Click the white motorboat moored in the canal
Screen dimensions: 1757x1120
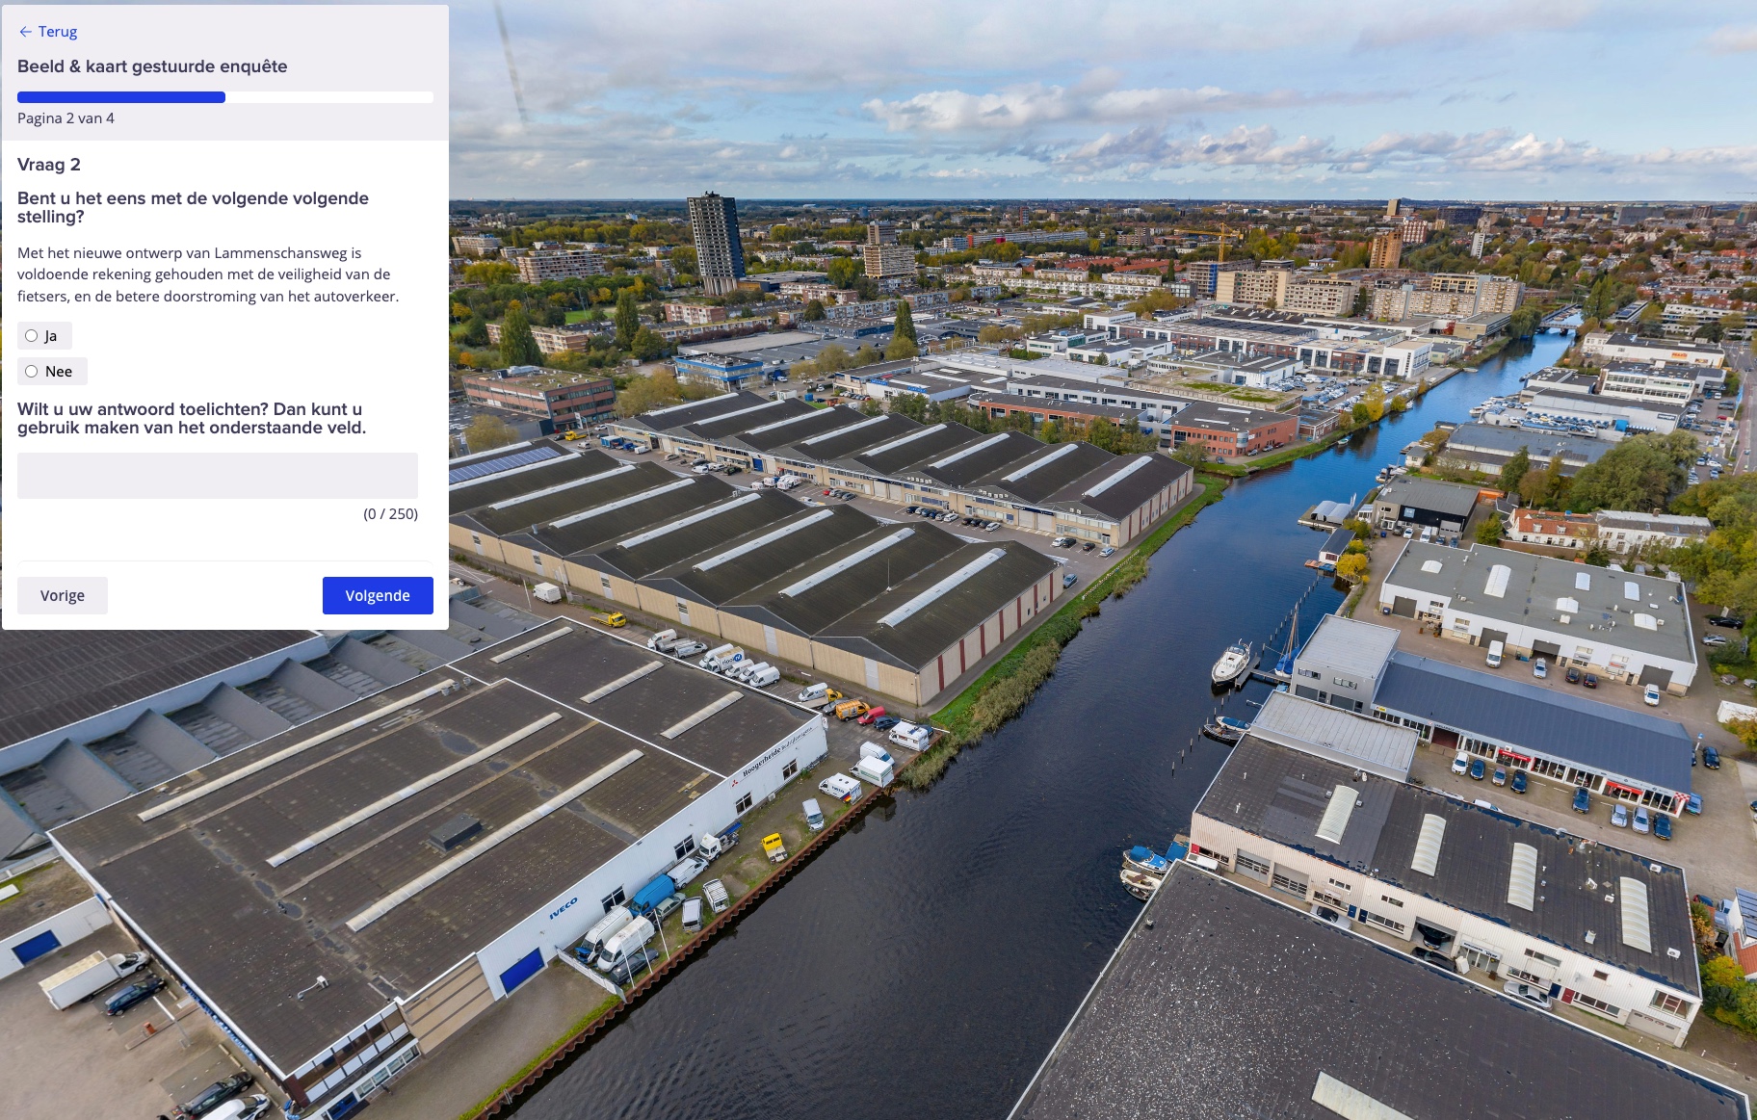pos(1230,663)
